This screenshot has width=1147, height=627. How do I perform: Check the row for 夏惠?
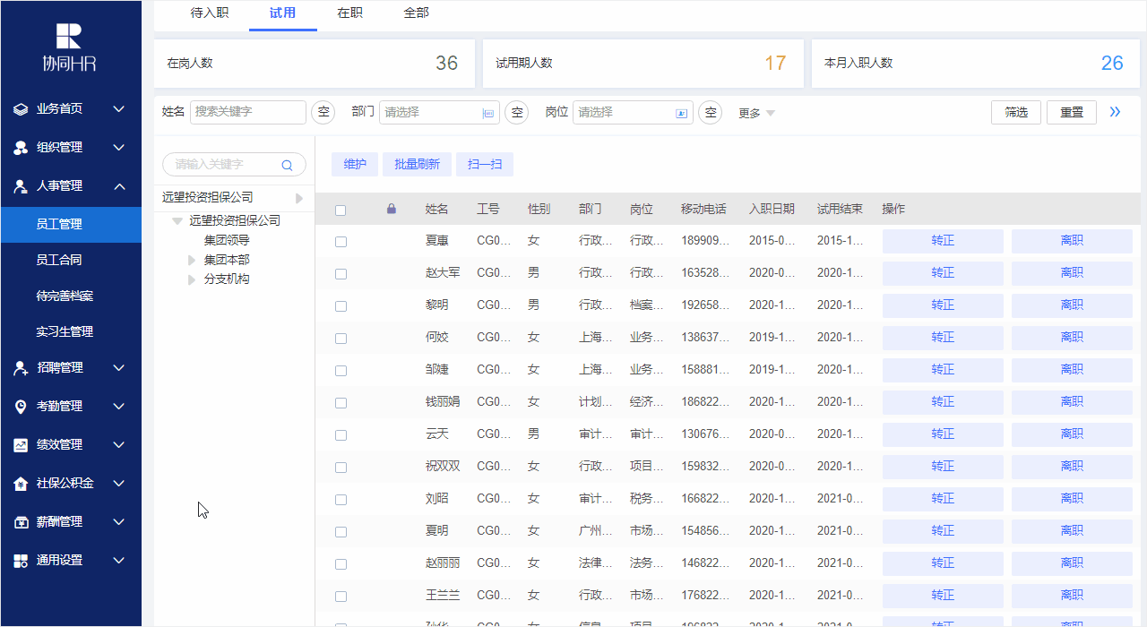(x=341, y=242)
